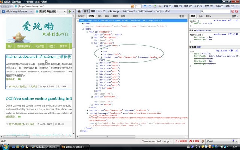The image size is (240, 150).
Task: Click Firebug panel minimize red button
Action: click(x=233, y=11)
